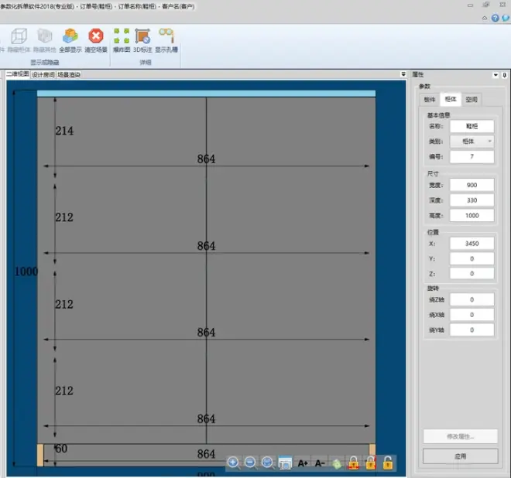Click the 显示孔槽 binoculars icon

pos(166,39)
